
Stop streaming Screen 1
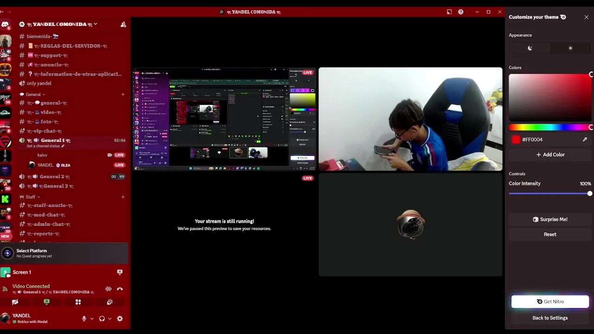pyautogui.click(x=120, y=272)
